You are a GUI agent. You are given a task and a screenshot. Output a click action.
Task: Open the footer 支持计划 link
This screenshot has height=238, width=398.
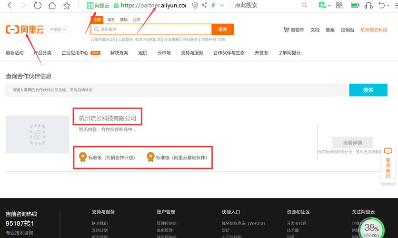pyautogui.click(x=100, y=230)
